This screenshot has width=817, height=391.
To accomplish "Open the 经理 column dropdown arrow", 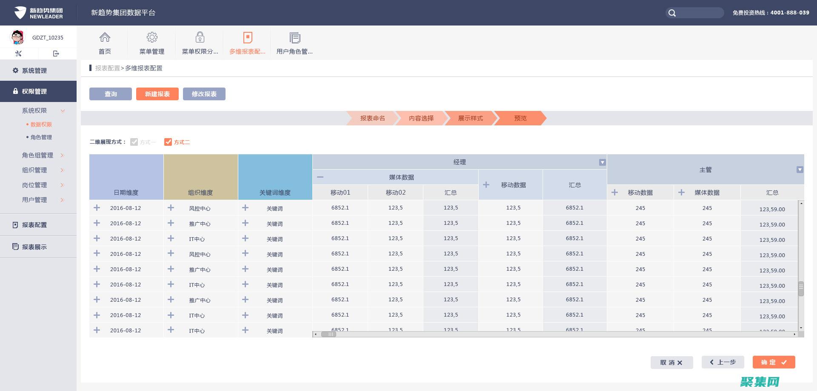I will coord(602,162).
